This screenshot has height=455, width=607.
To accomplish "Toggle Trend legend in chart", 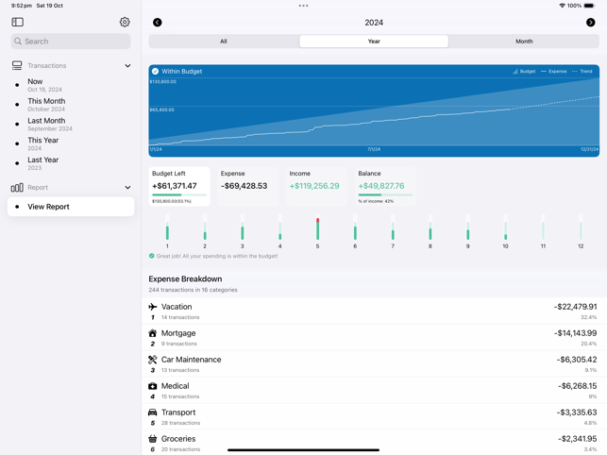I will (582, 71).
